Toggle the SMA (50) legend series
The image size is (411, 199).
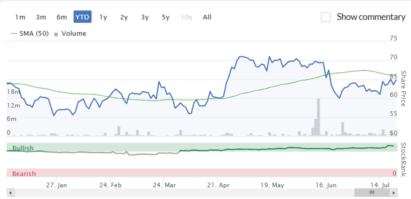pyautogui.click(x=30, y=34)
